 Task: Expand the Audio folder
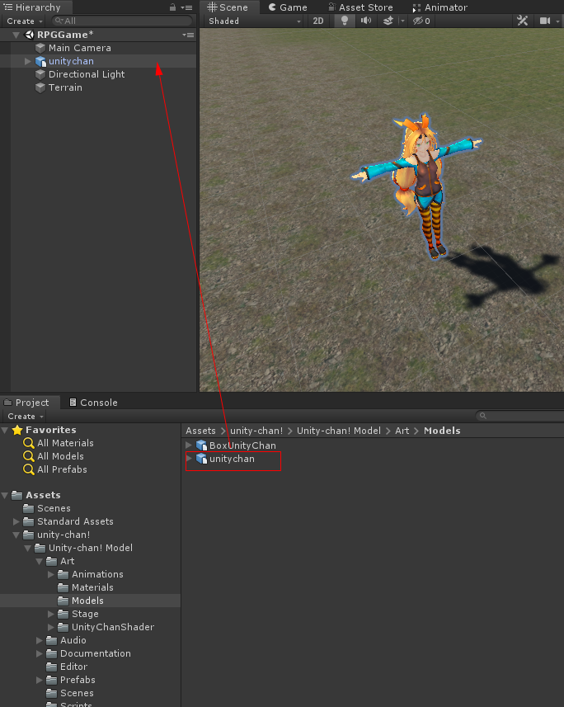[x=40, y=640]
